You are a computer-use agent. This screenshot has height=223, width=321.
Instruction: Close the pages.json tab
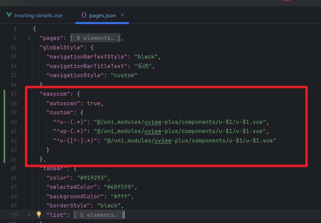[122, 15]
